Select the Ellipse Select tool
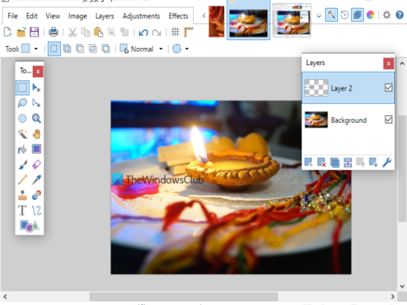 (22, 118)
